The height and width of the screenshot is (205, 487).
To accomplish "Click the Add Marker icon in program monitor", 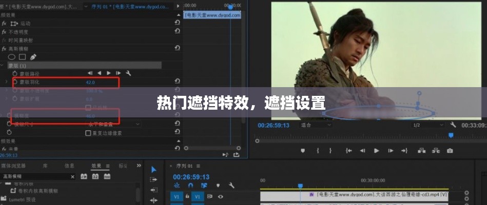I will 303,151.
